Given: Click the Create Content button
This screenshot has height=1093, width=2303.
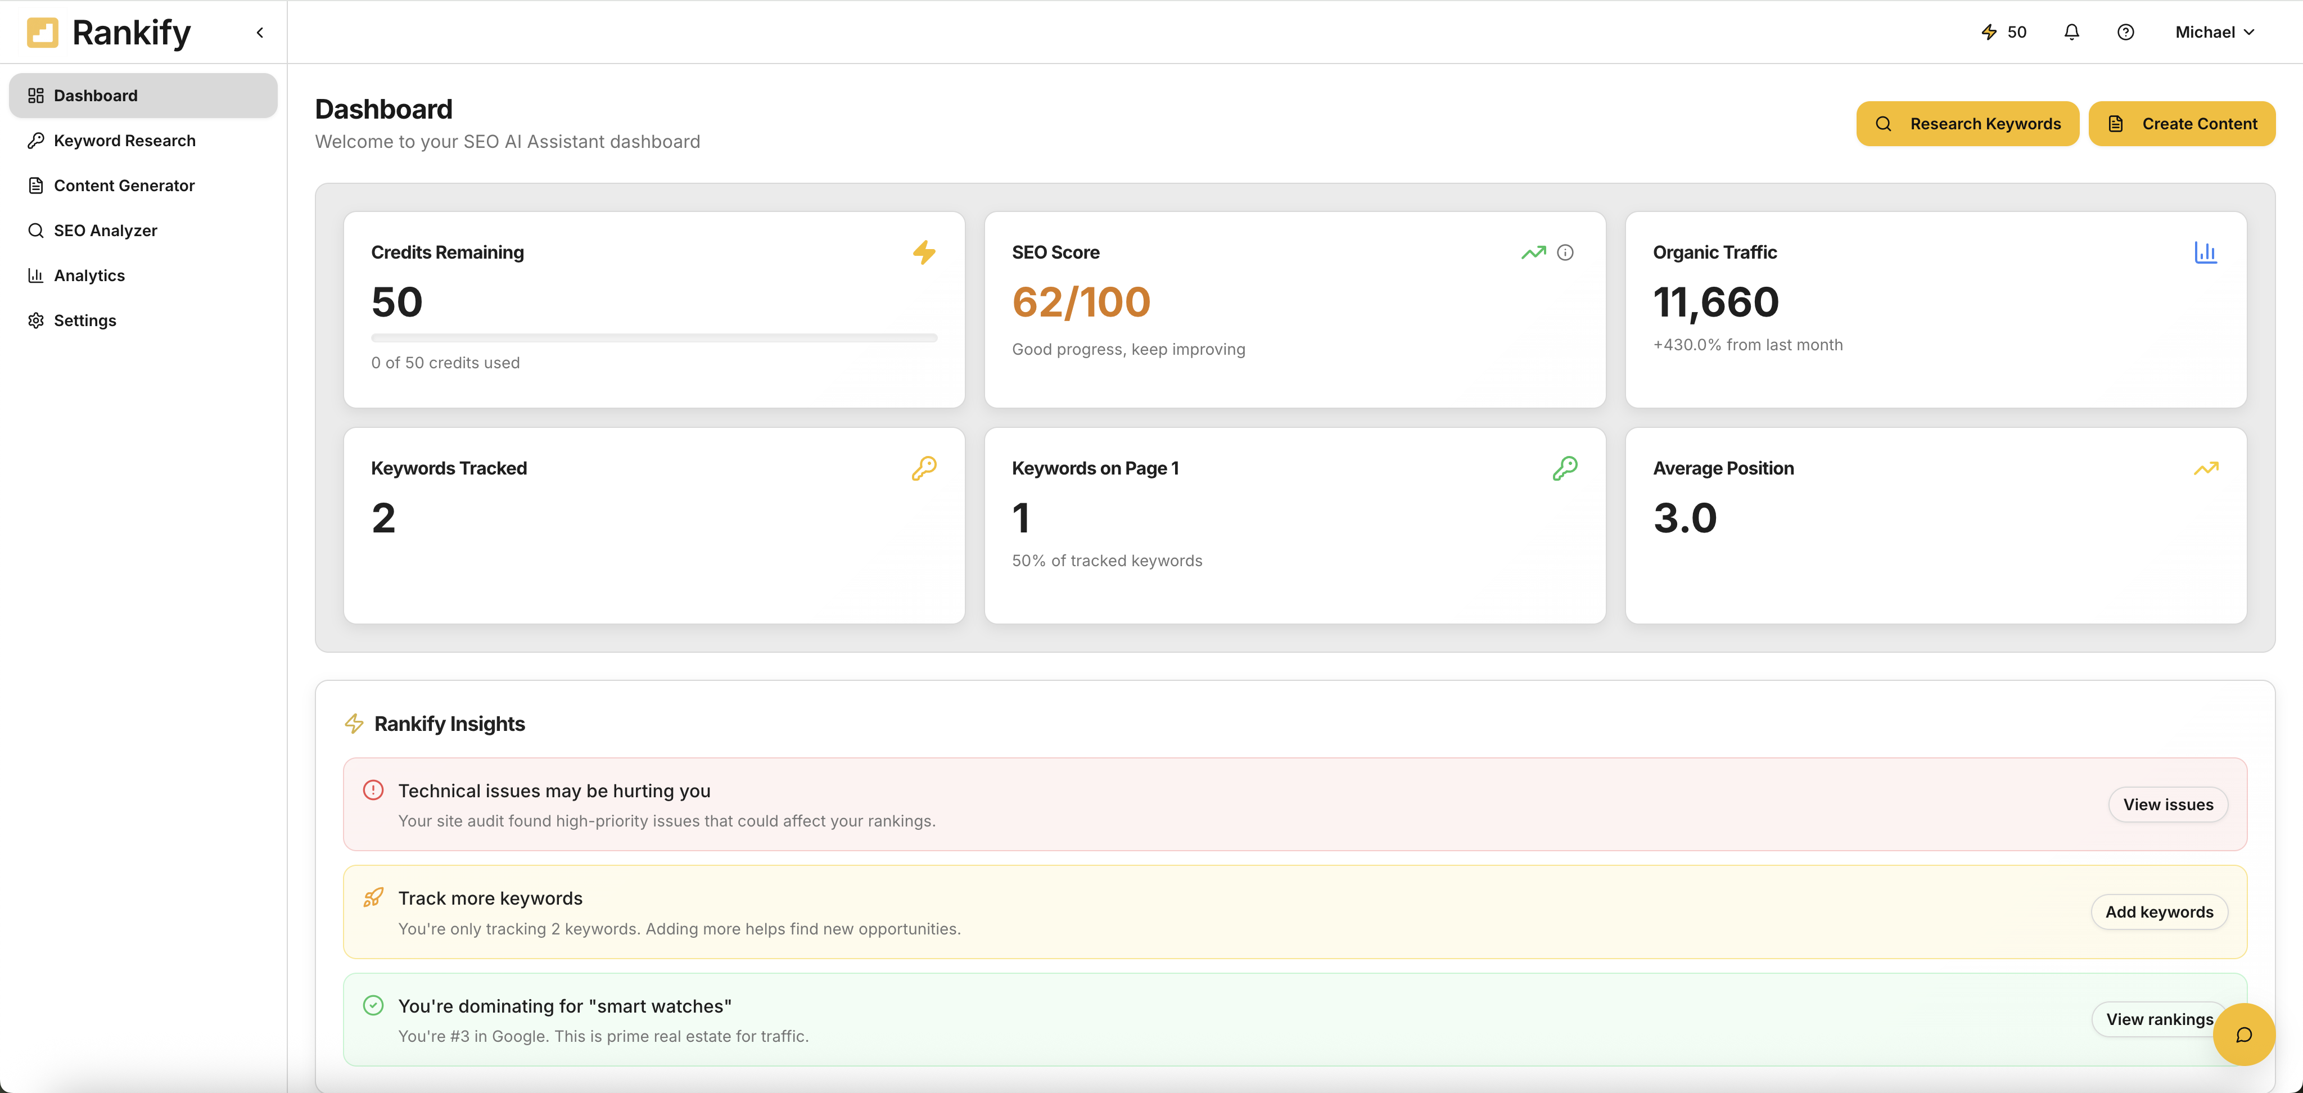Looking at the screenshot, I should click(2182, 123).
